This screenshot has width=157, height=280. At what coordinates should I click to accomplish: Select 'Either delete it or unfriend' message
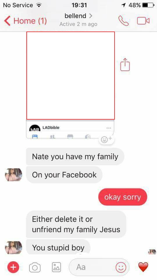pos(76,224)
